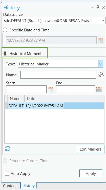Image resolution: width=106 pixels, height=190 pixels.
Task: Click into the End date field
Action: (x=76, y=89)
